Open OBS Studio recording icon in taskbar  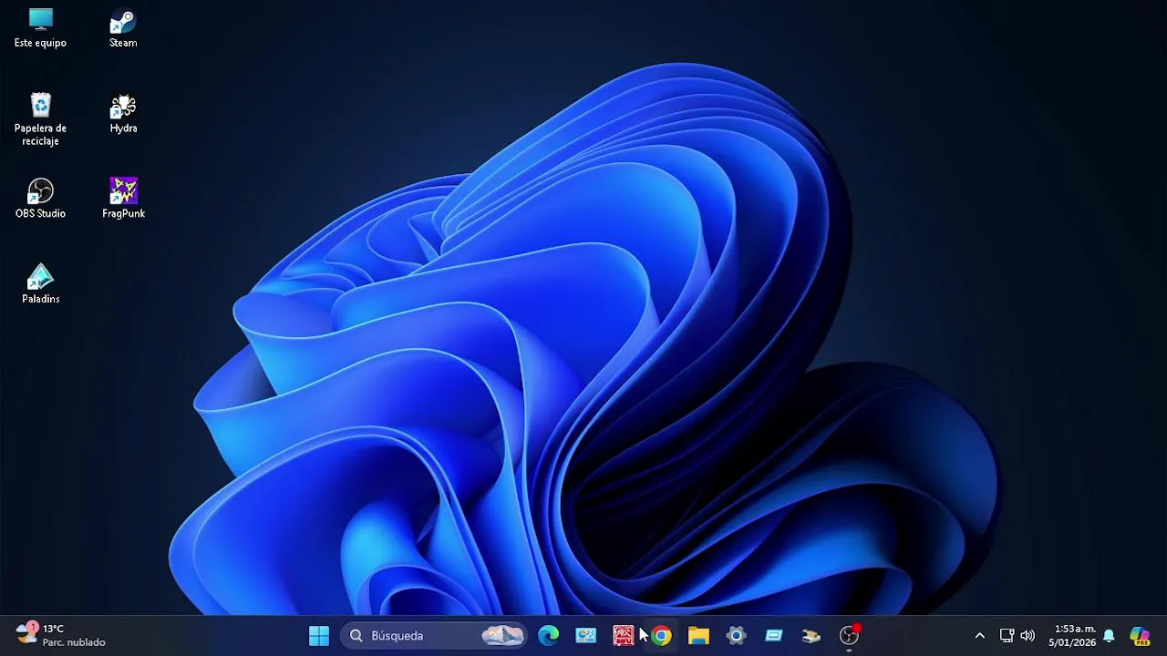(x=850, y=636)
